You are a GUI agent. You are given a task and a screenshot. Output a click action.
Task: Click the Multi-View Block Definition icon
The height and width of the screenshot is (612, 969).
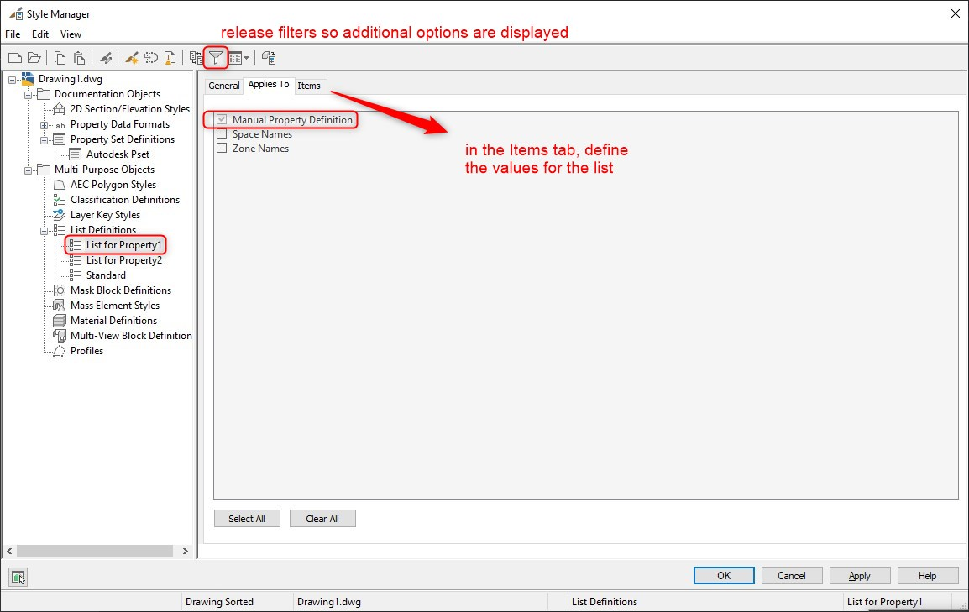[x=60, y=336]
